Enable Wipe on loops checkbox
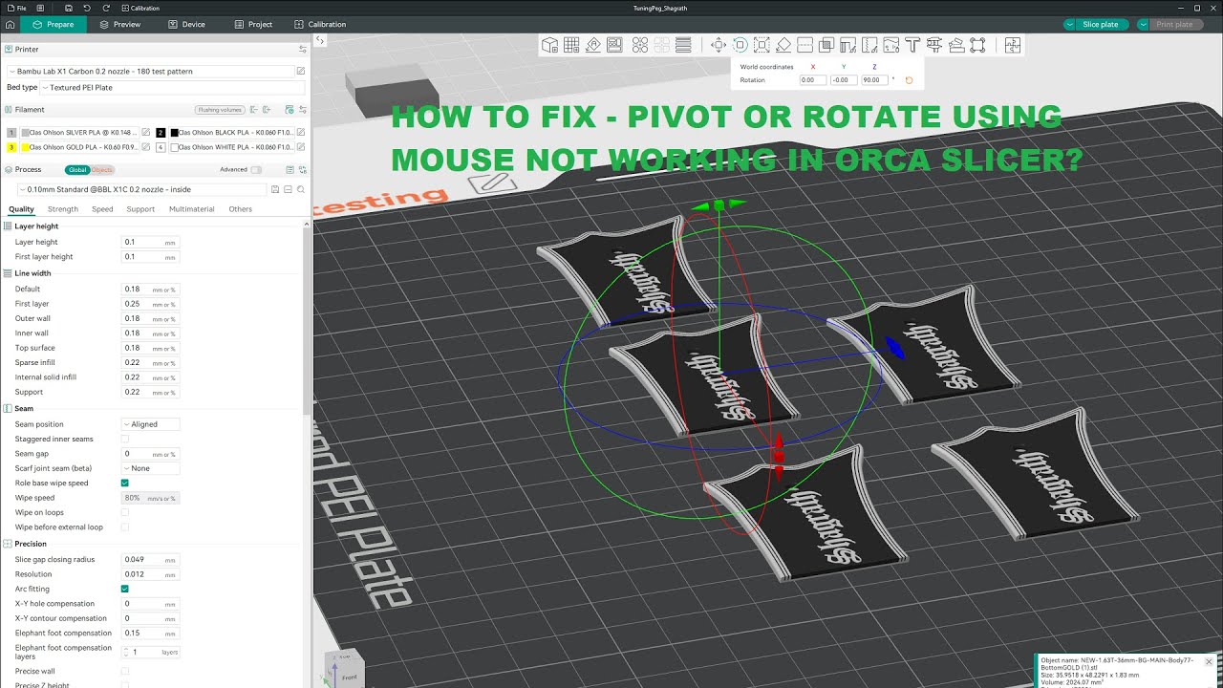The width and height of the screenshot is (1223, 688). pyautogui.click(x=124, y=512)
